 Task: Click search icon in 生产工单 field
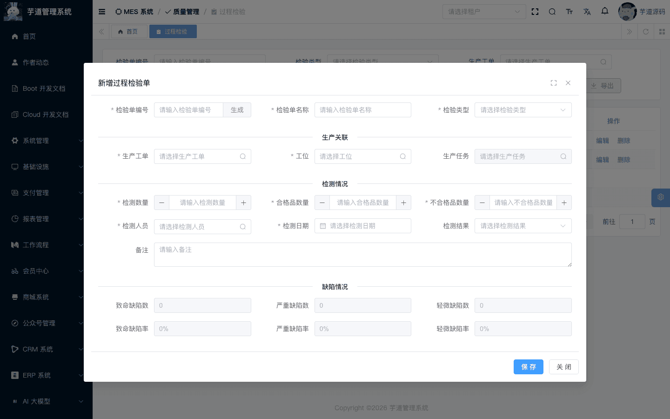click(x=242, y=156)
